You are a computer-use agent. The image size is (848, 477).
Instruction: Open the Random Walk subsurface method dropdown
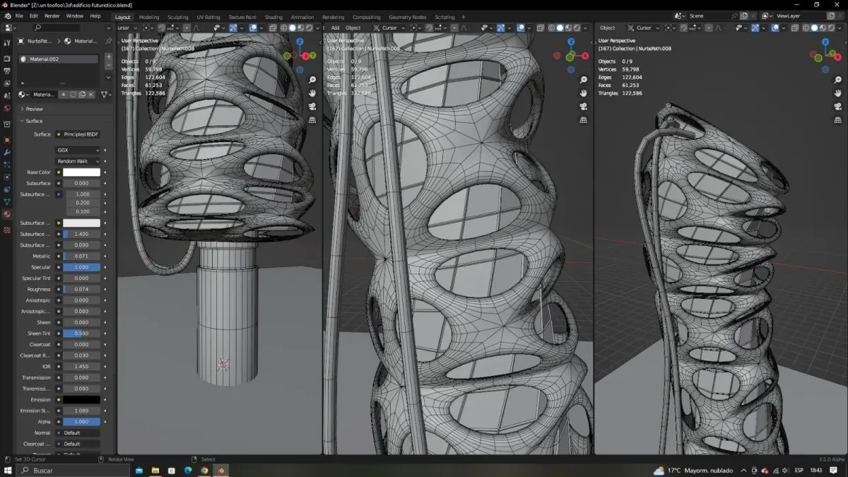click(78, 161)
